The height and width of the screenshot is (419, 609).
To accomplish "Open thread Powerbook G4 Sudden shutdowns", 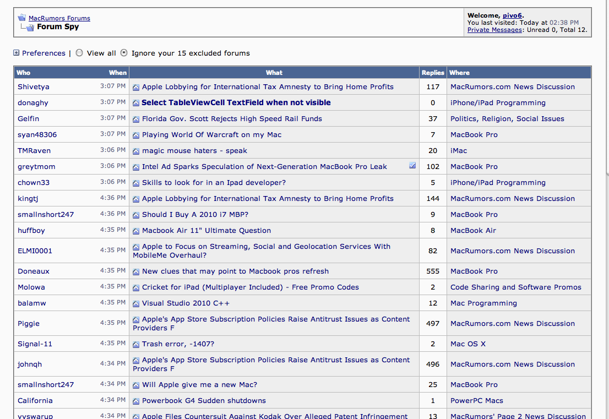I will point(204,401).
